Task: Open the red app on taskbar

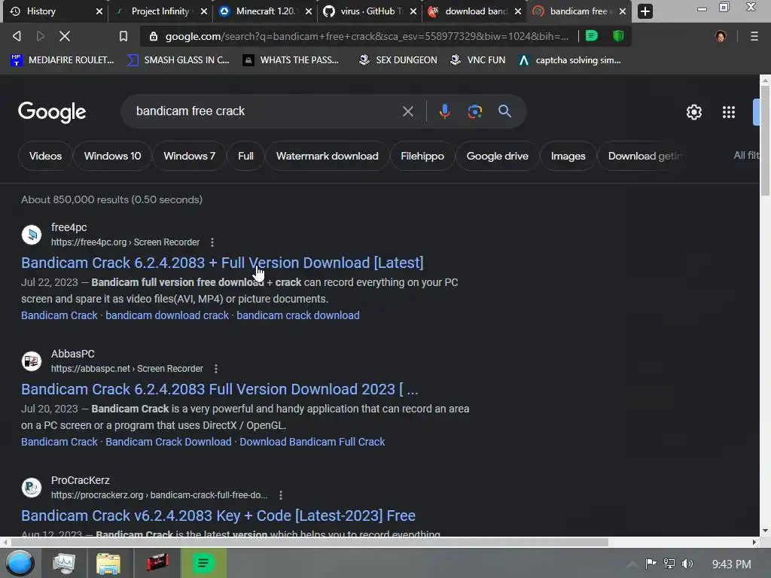Action: click(157, 563)
